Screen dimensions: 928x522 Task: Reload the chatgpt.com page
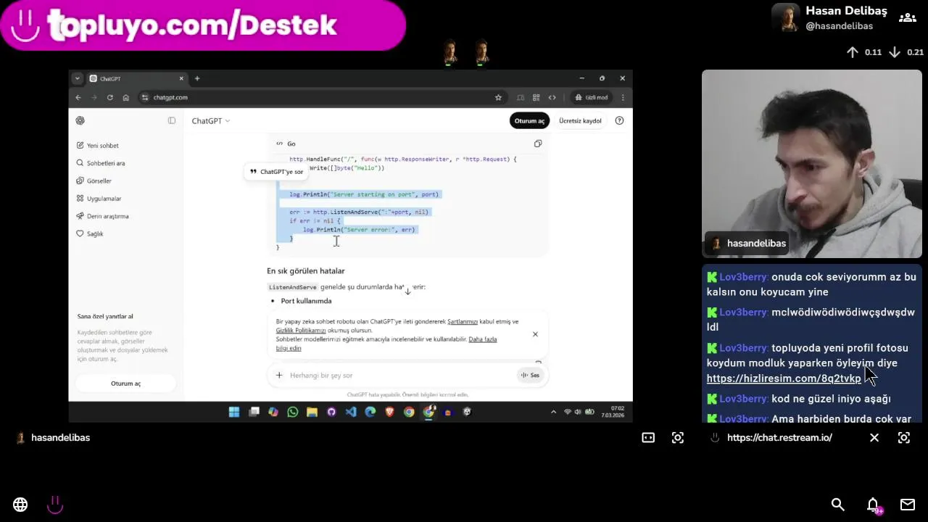click(x=110, y=97)
